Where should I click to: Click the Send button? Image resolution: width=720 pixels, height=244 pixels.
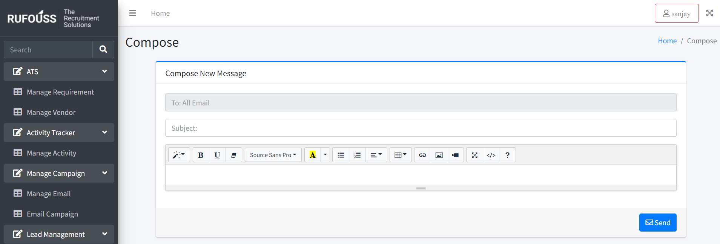(x=657, y=223)
